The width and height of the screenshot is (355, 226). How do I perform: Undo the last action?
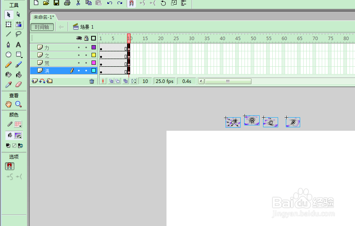pyautogui.click(x=110, y=3)
